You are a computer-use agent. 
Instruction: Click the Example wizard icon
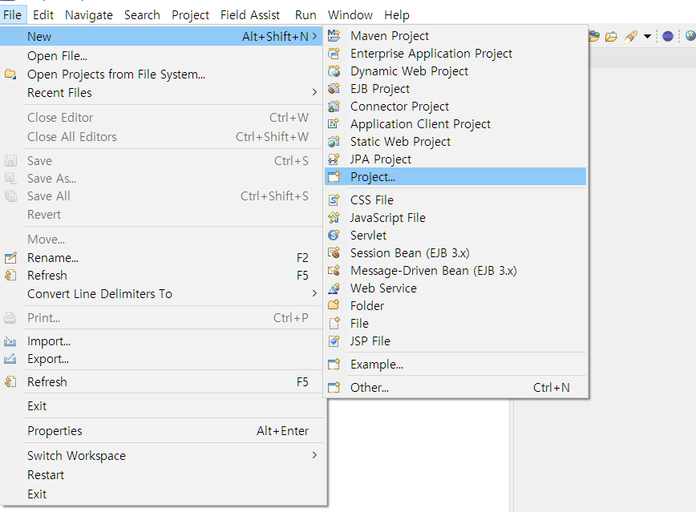[334, 365]
